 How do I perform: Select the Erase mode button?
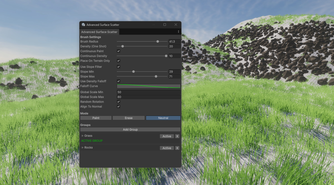(129, 118)
